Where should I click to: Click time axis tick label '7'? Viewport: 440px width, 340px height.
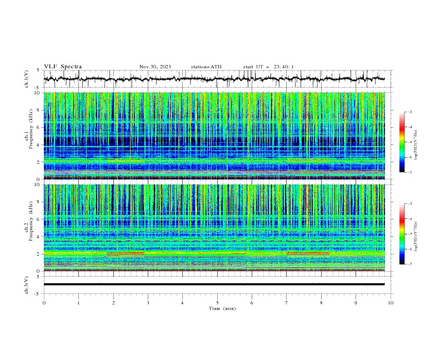pyautogui.click(x=287, y=303)
